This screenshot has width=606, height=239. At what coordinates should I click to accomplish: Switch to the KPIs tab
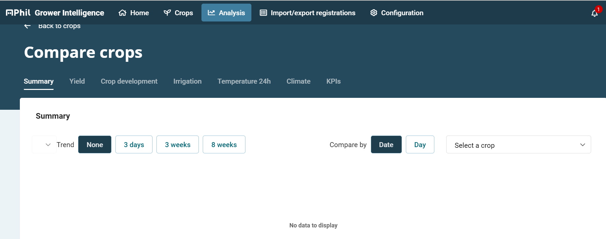tap(333, 81)
